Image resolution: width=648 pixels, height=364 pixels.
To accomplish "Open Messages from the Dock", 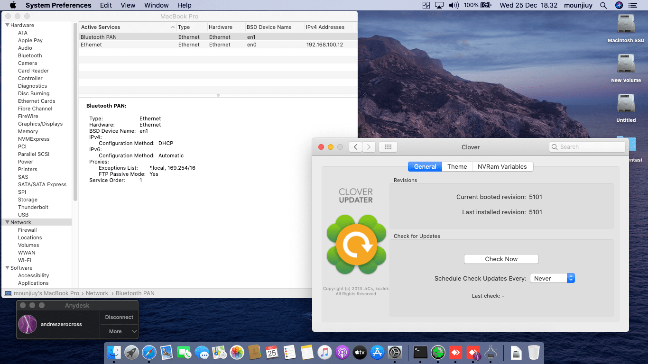I will (202, 352).
